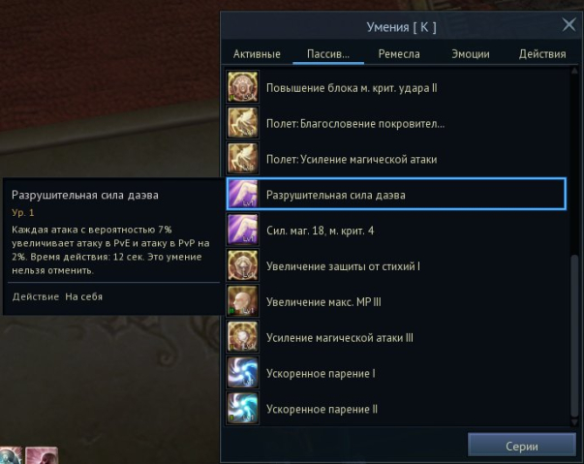Select the Полет: Благословение покровителя skill icon
The width and height of the screenshot is (584, 464).
tap(242, 122)
